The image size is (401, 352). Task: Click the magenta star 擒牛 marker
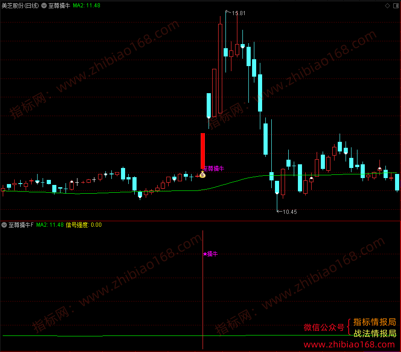tap(210, 254)
